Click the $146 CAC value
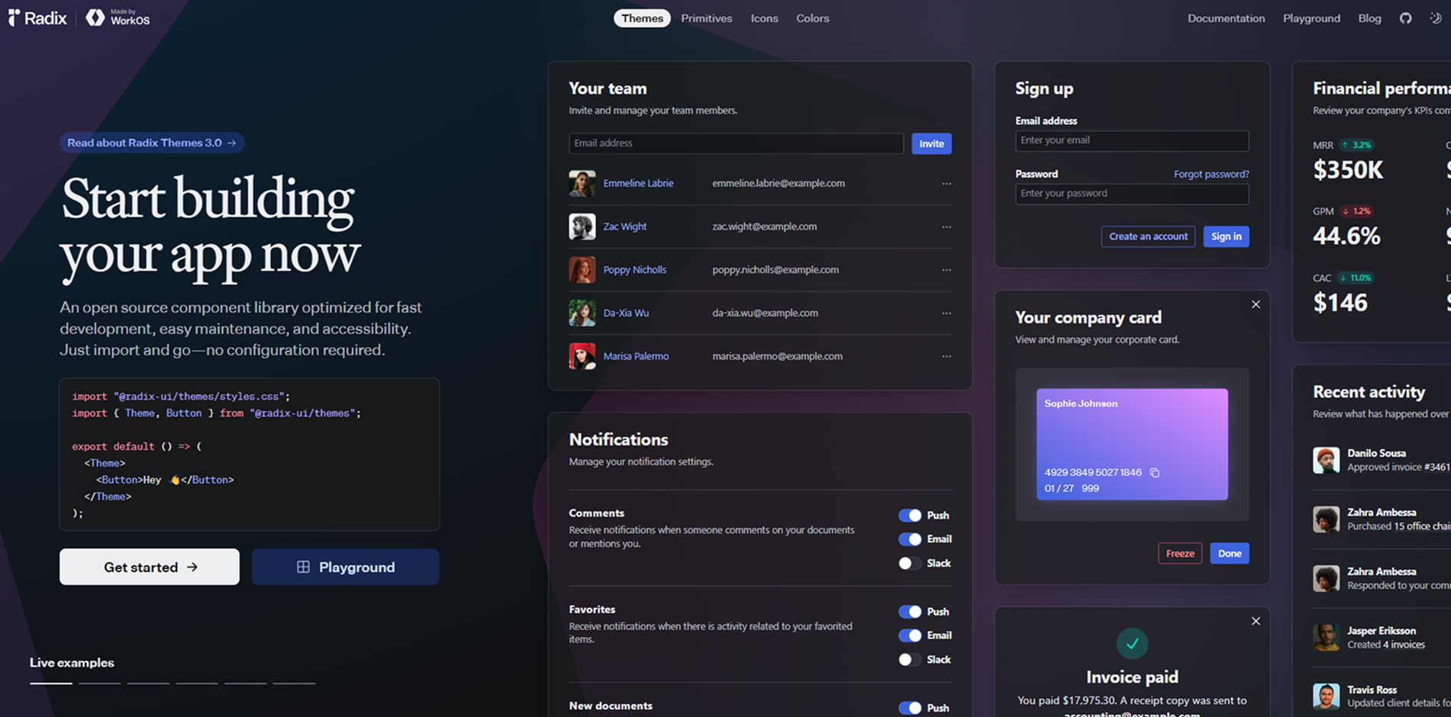 pos(1340,303)
